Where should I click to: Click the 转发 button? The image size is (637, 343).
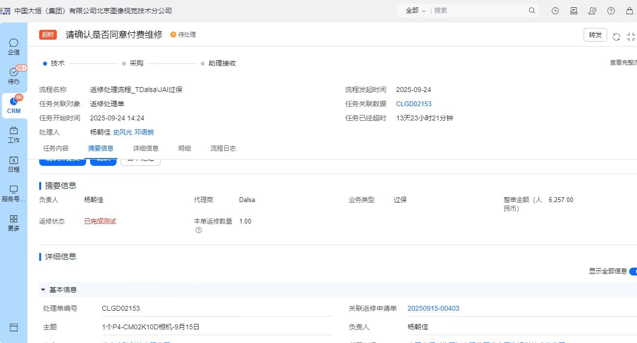coord(595,35)
